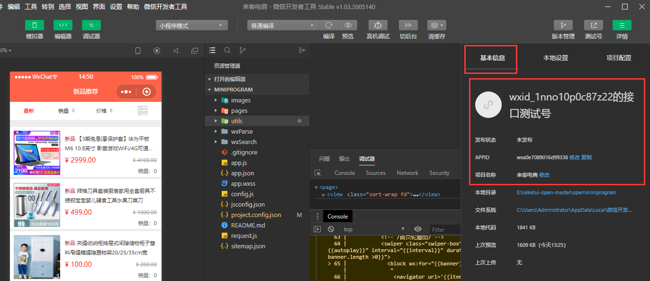The image size is (650, 281).
Task: Click the detach-window icon above simulator
Action: point(195,51)
